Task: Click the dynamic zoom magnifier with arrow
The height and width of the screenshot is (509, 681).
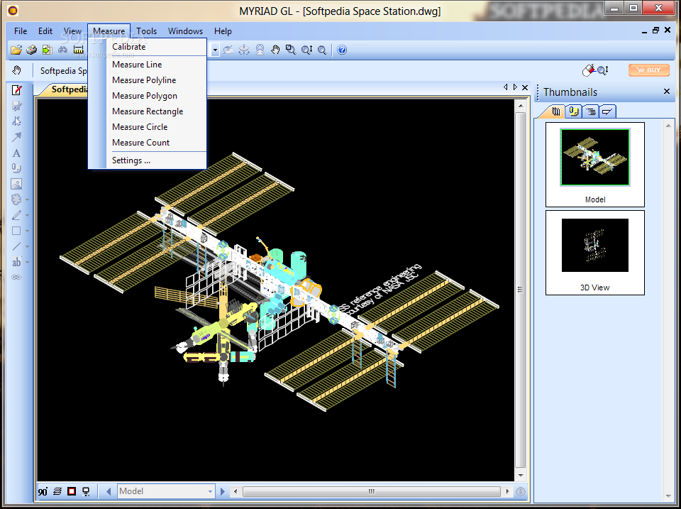Action: pyautogui.click(x=306, y=50)
